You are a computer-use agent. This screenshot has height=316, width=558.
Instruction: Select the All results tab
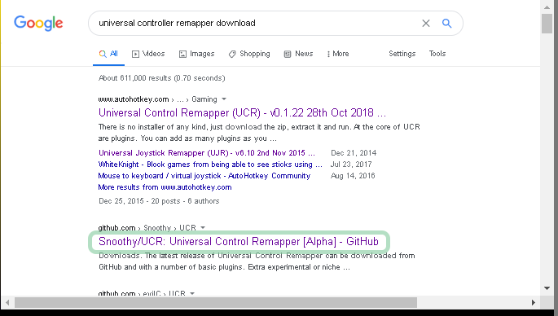pos(108,54)
